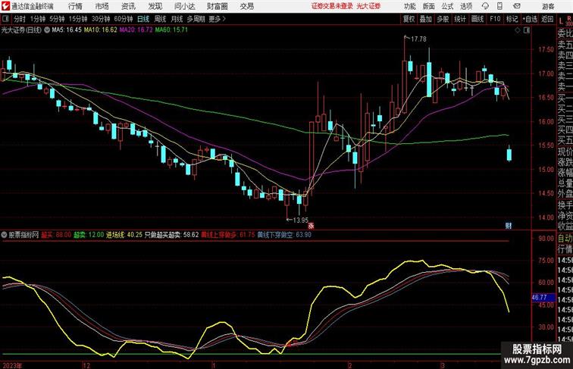Open the mail envelope icon
Image resolution: width=573 pixels, height=369 pixels.
coord(517,6)
